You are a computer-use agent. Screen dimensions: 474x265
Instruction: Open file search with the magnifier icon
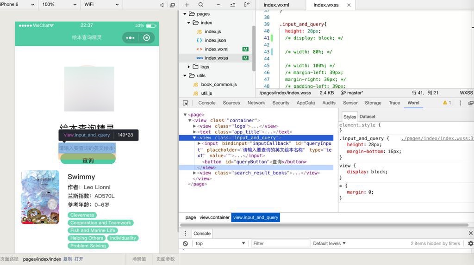pyautogui.click(x=201, y=5)
